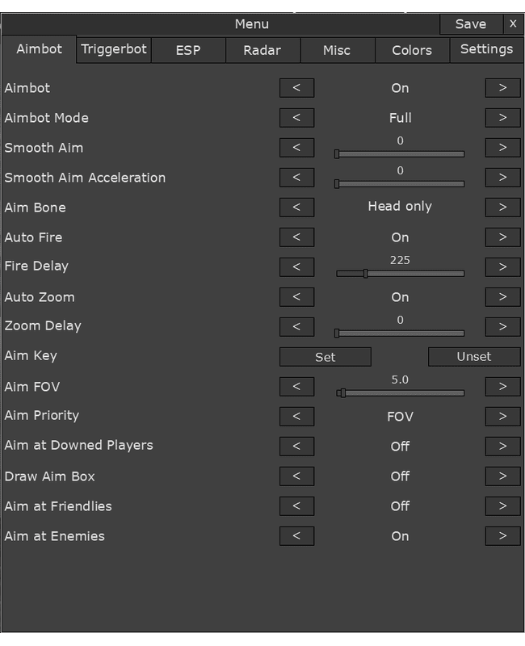Increase Zoom Delay with the right arrow
The image size is (525, 646).
[502, 327]
